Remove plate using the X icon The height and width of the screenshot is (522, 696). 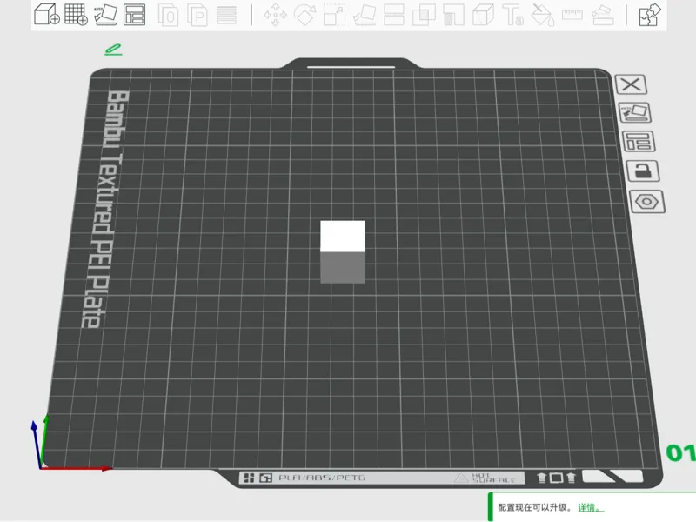tap(631, 84)
